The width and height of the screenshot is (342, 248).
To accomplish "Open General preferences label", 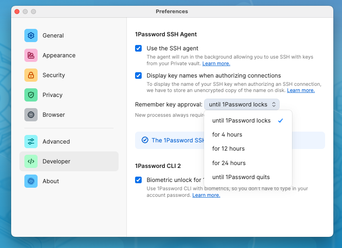I will tap(53, 35).
